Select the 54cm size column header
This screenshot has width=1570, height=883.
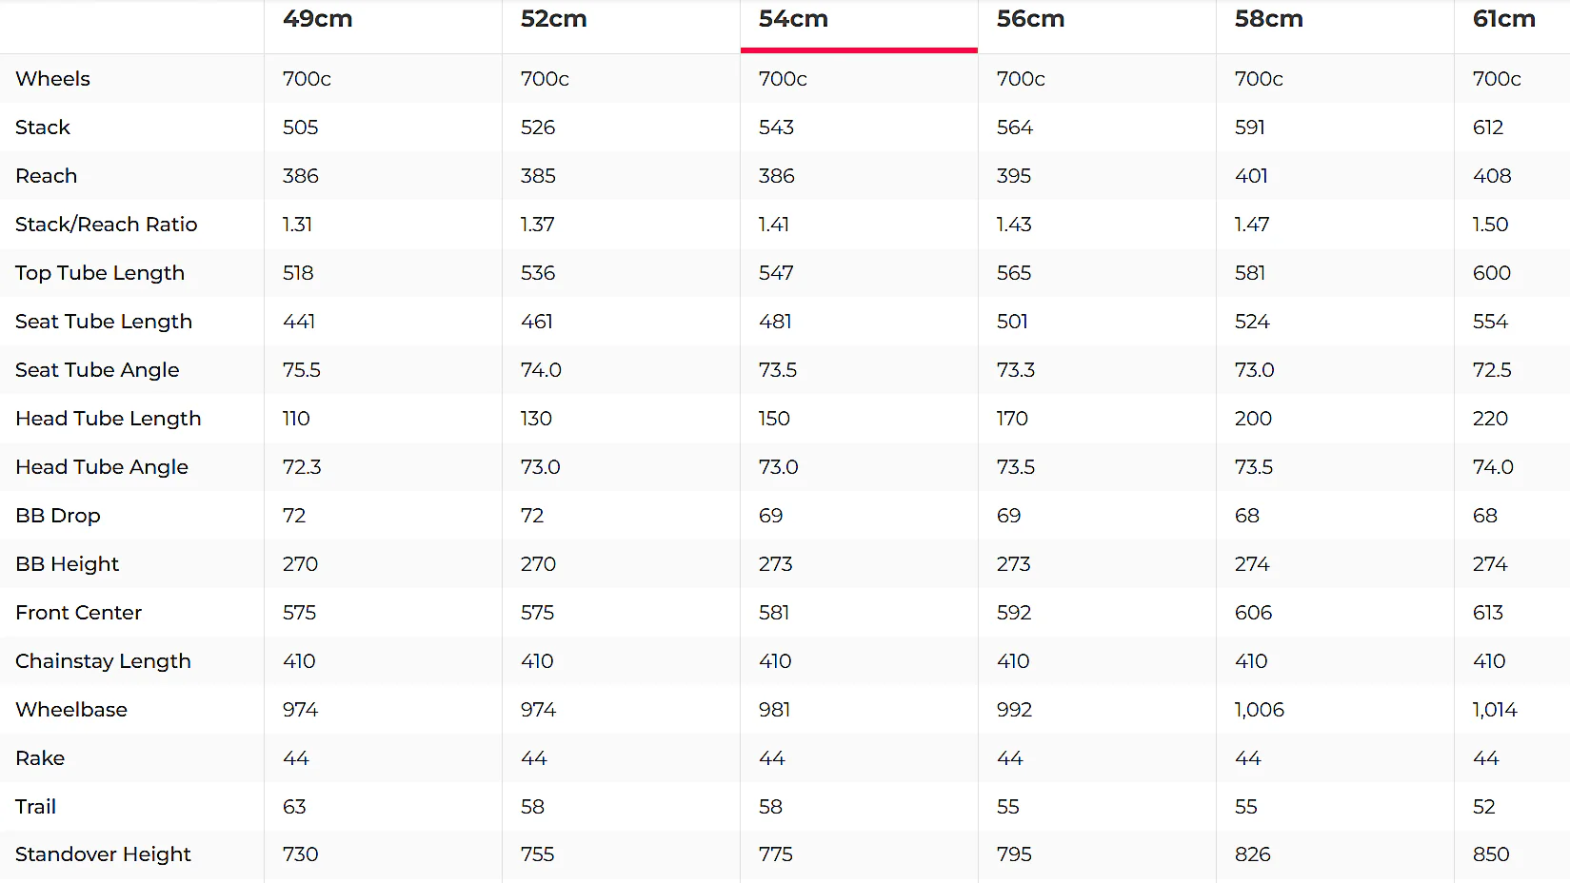(x=793, y=19)
